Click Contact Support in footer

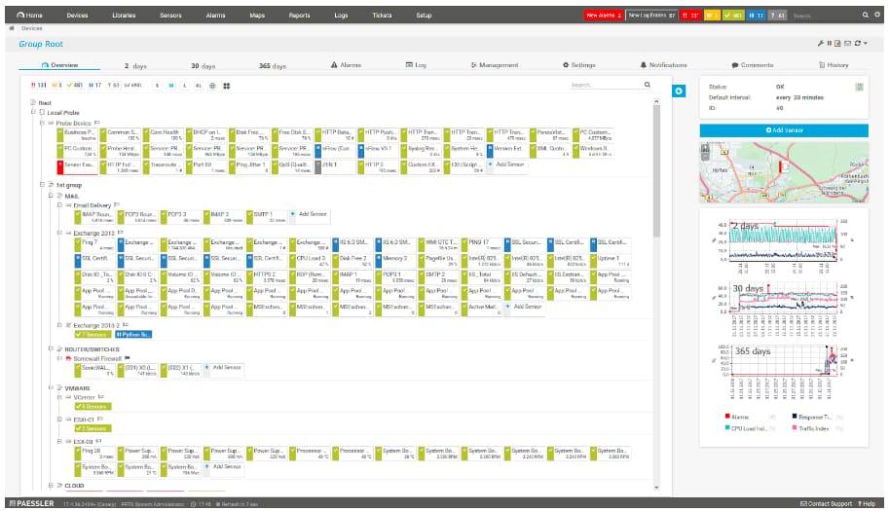pos(826,503)
